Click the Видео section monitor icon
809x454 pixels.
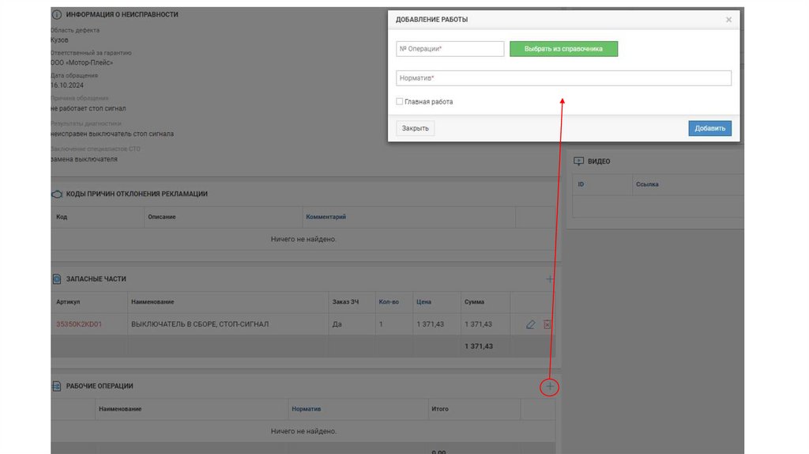(x=579, y=161)
